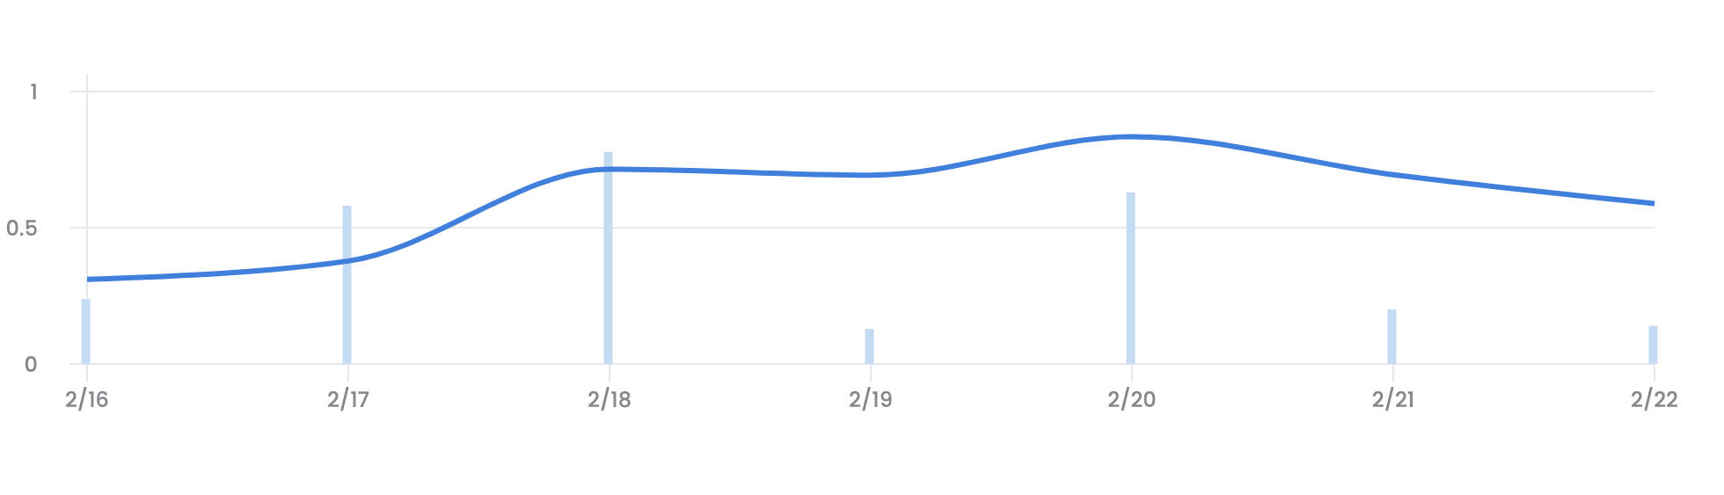Viewport: 1724px width, 495px height.
Task: Select the 0.5 y-axis label
Action: tap(22, 229)
